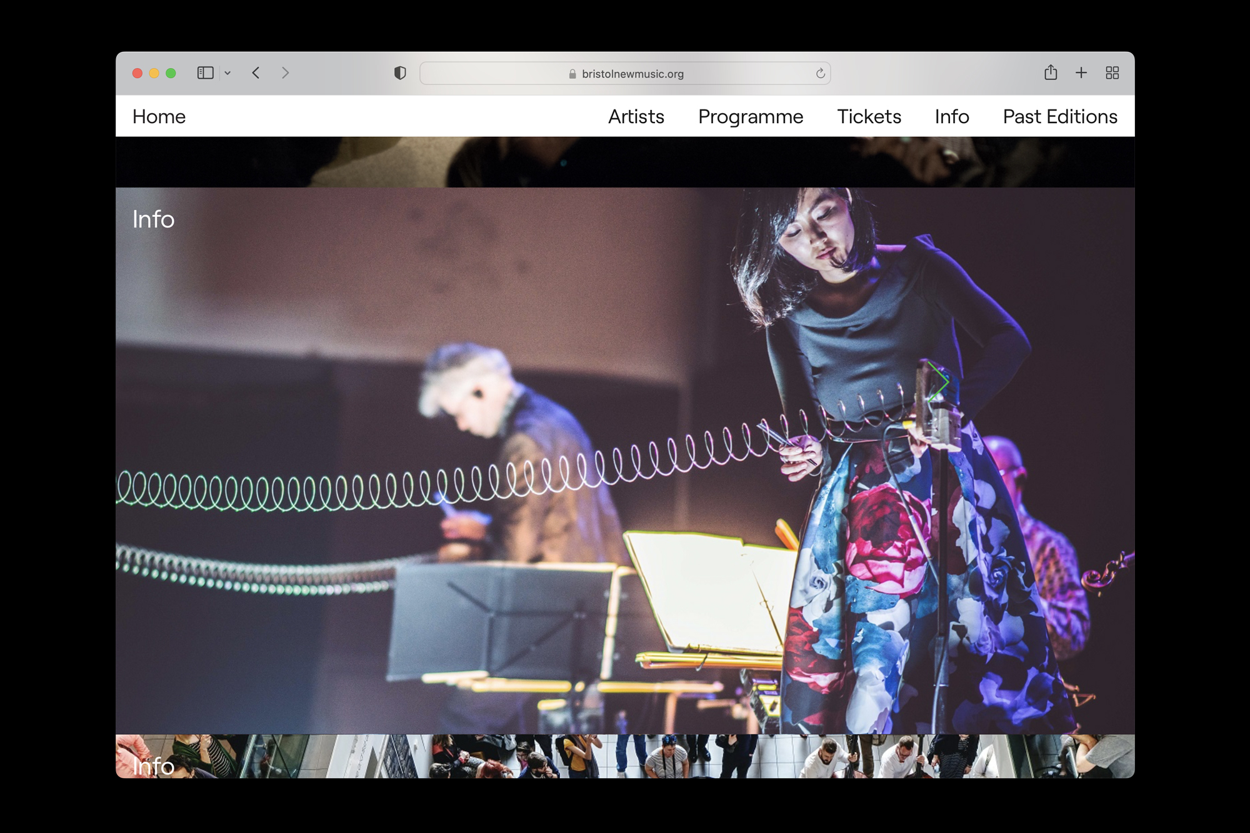This screenshot has height=833, width=1250.
Task: Open the Artists page from the navigation
Action: (636, 117)
